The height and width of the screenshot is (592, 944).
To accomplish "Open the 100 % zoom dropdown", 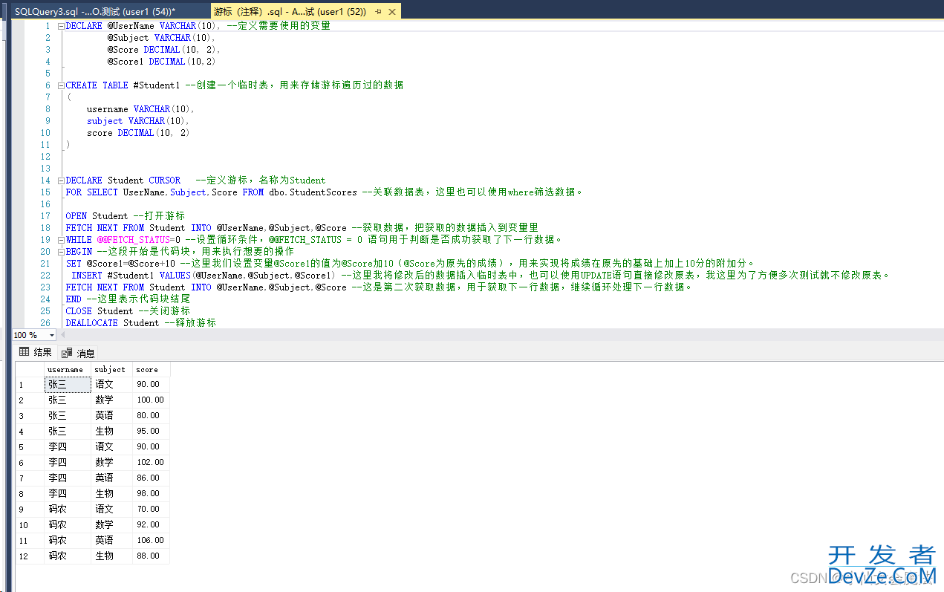I will pos(52,335).
